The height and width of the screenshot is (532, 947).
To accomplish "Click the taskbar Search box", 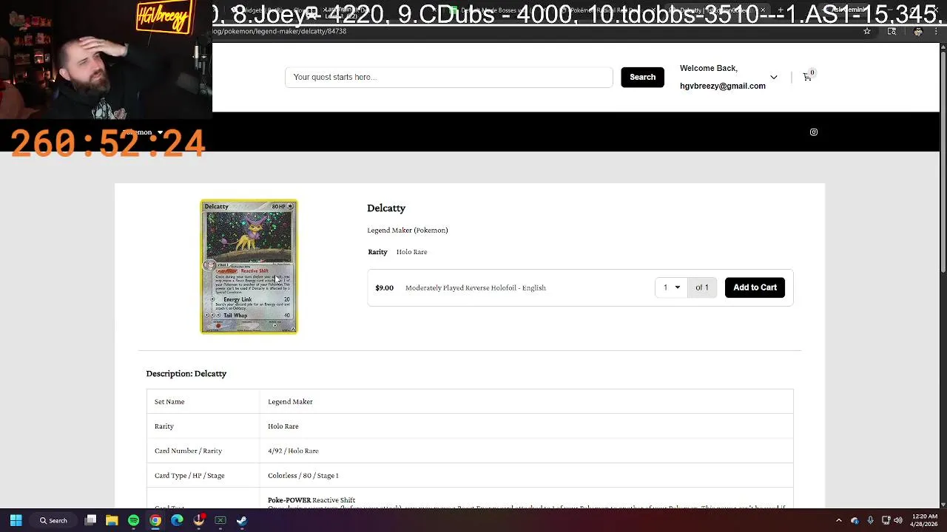I will (54, 520).
